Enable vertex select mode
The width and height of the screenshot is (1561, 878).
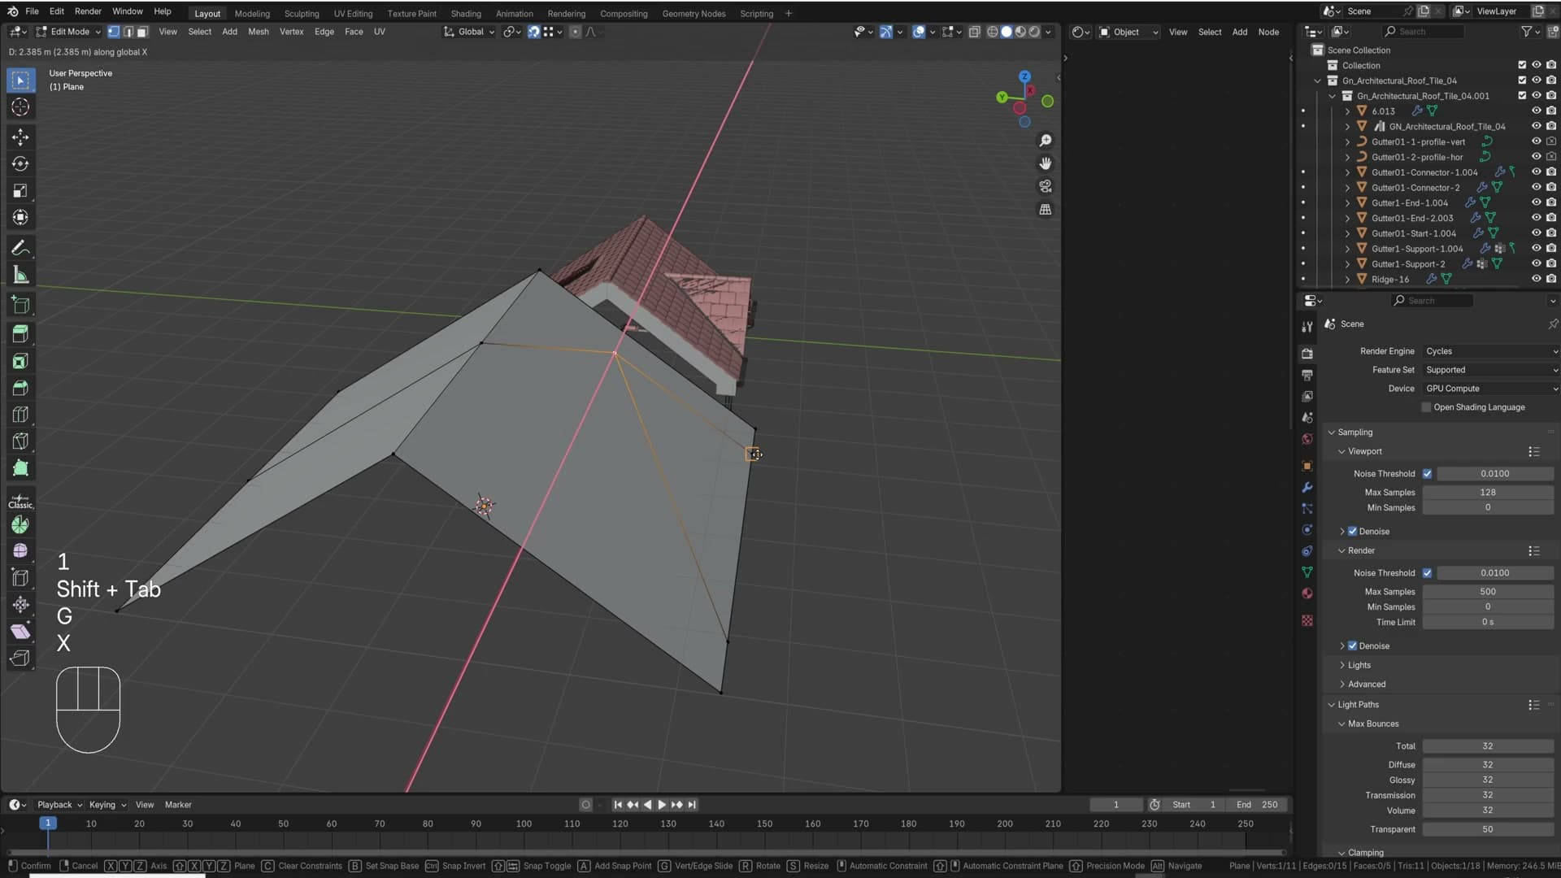[x=114, y=32]
